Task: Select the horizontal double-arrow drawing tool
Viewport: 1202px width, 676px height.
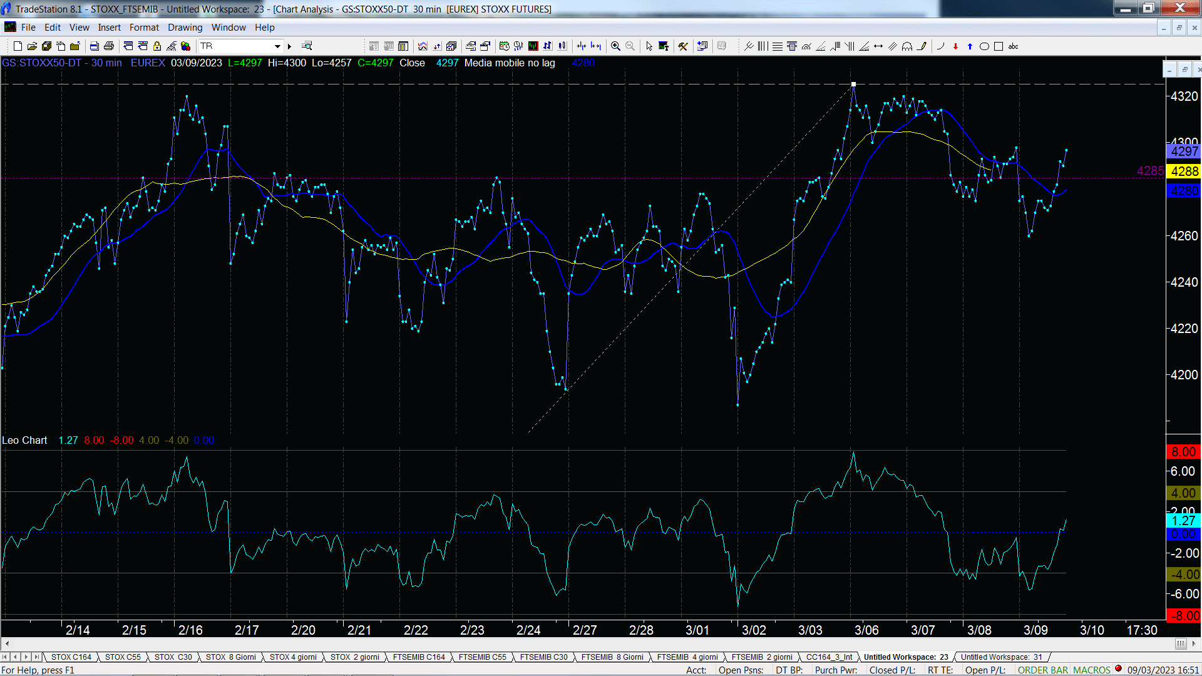Action: coord(878,46)
